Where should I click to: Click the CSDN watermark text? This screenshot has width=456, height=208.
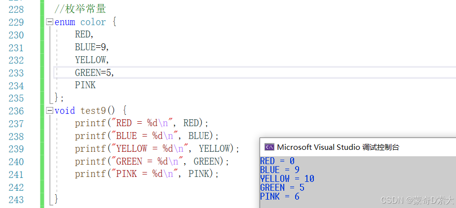pos(417,200)
